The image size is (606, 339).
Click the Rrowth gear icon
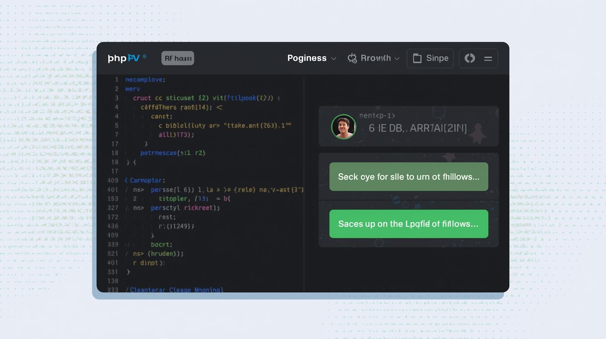pyautogui.click(x=352, y=58)
